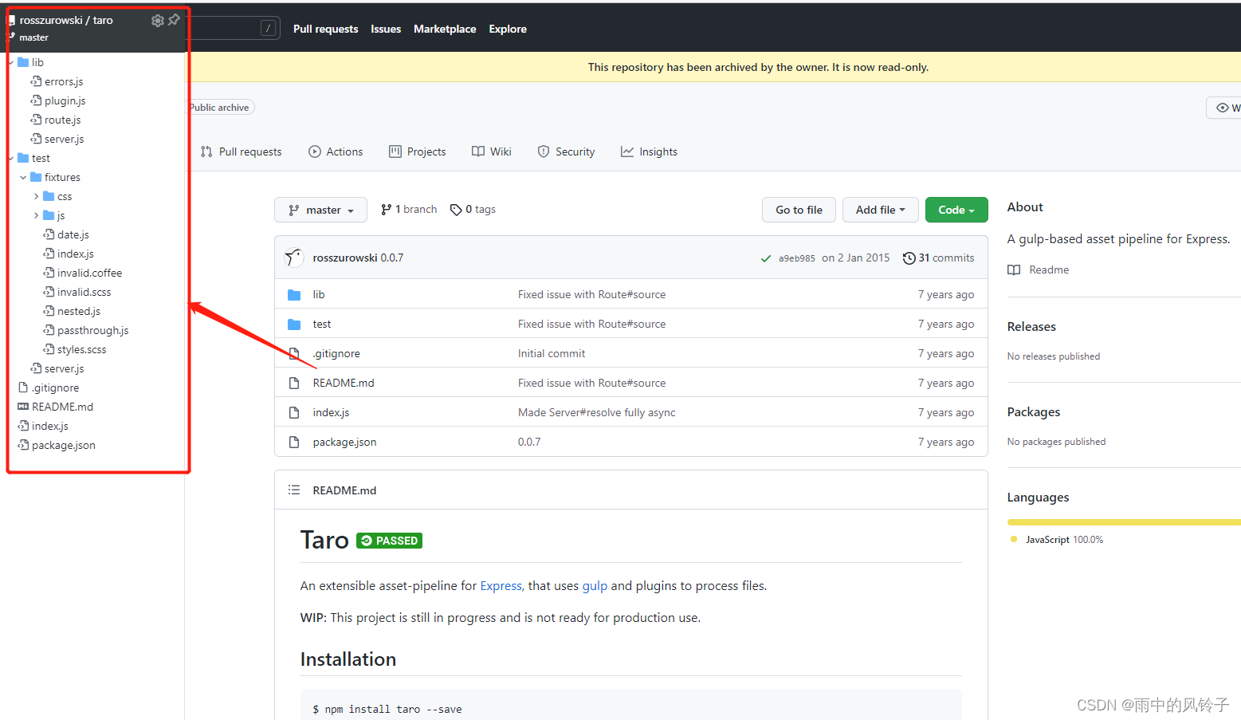The height and width of the screenshot is (720, 1241).
Task: Click the lib folder icon in sidebar
Action: (23, 62)
